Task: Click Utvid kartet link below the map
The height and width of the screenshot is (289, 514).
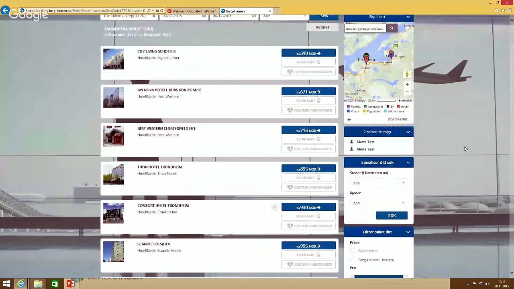Action: pos(398,119)
